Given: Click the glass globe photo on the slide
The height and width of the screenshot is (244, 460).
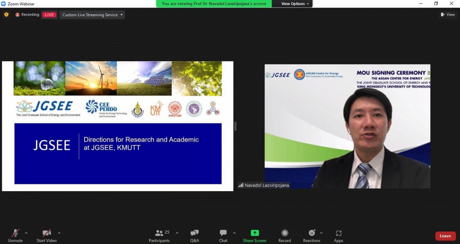Looking at the screenshot, I should pos(39,78).
